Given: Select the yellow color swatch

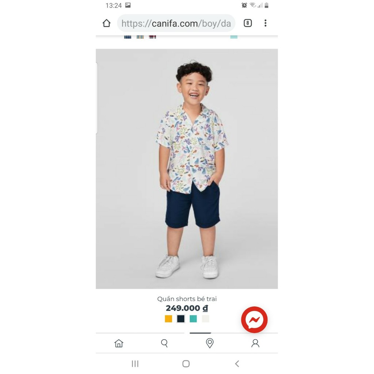Looking at the screenshot, I should [168, 318].
